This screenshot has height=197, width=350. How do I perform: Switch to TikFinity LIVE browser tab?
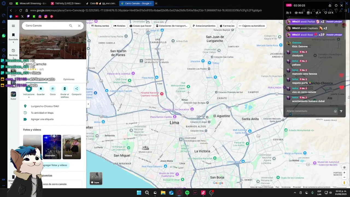[66, 3]
